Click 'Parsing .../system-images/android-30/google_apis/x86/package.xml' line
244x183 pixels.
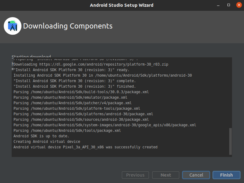105,125
